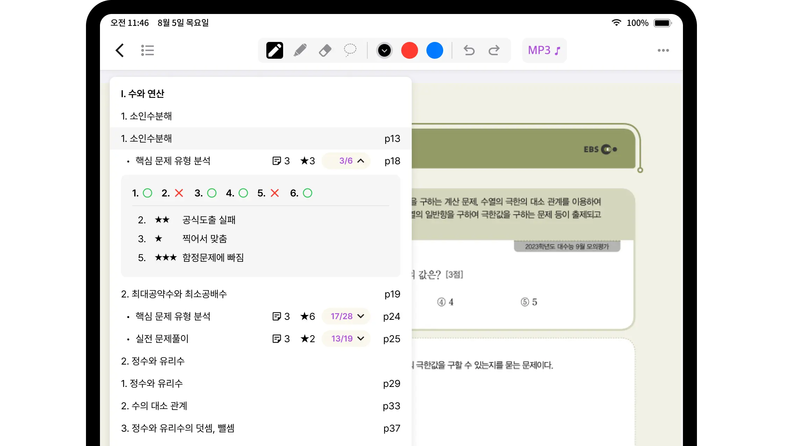Screen dimensions: 799x446
Task: Open note '공식도출 실패' for question 2
Action: click(209, 220)
